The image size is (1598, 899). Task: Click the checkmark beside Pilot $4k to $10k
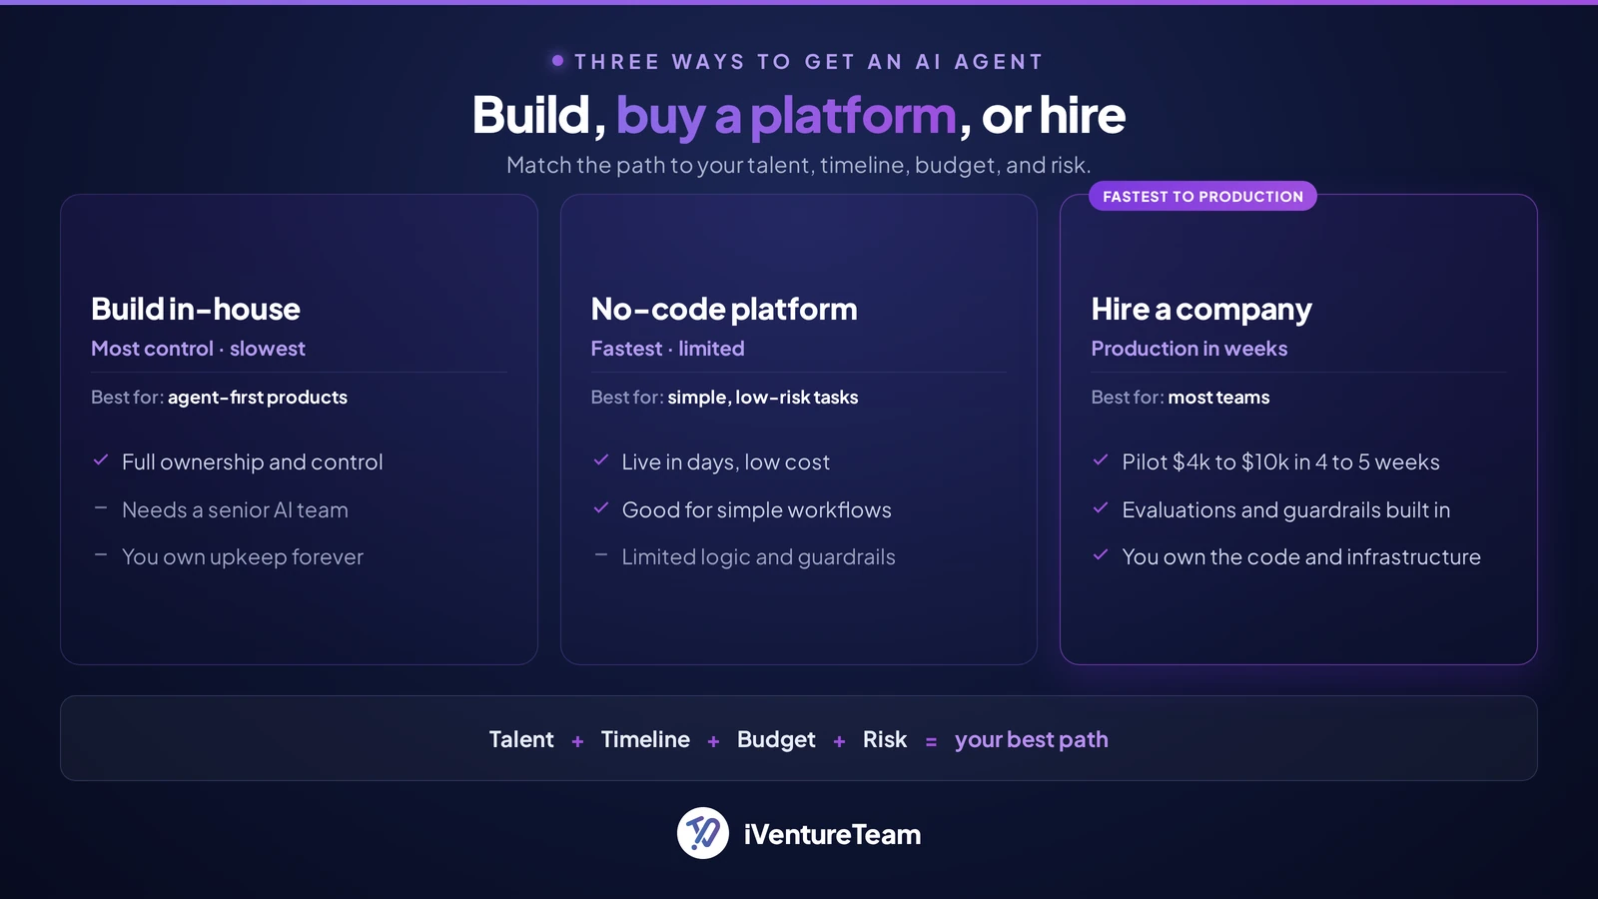pos(1101,460)
